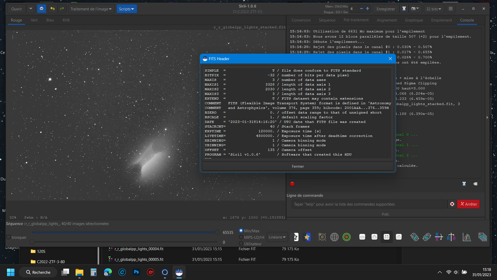Open the Scripts dropdown menu
The image size is (497, 280).
coord(126,9)
